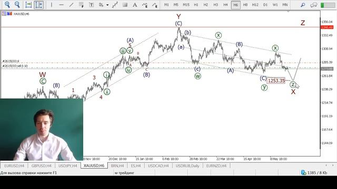Open the search magnifier tool
This screenshot has width=337, height=189.
[x=303, y=5]
